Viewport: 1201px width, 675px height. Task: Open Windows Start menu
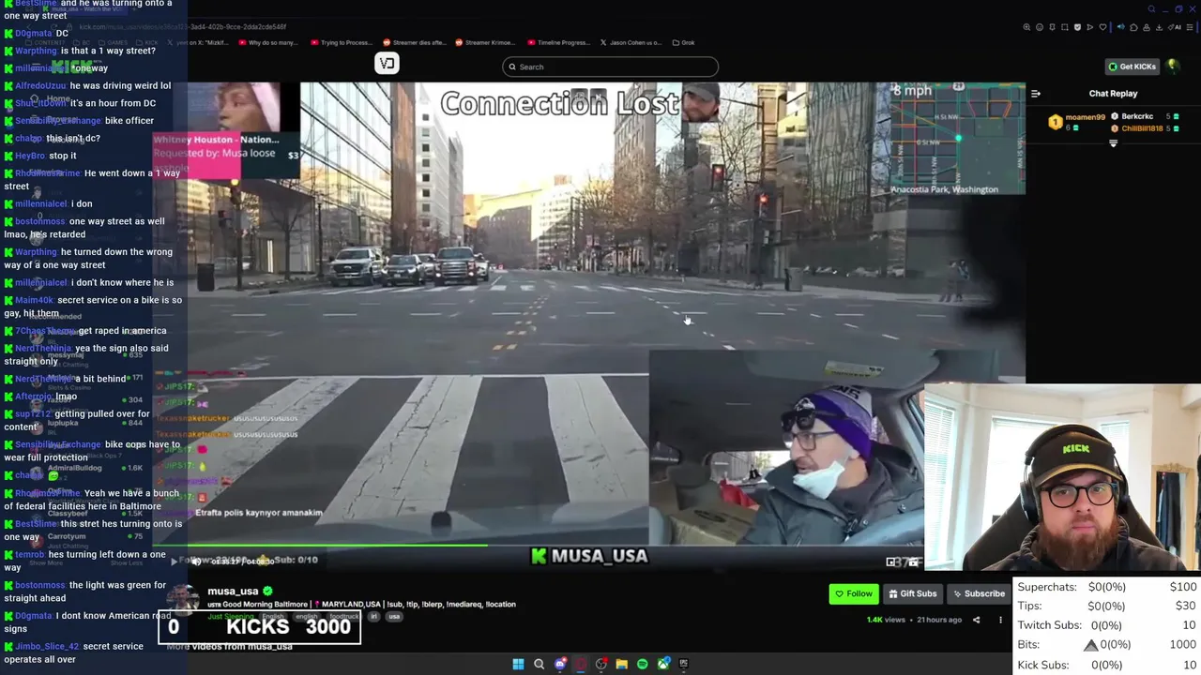click(x=518, y=664)
